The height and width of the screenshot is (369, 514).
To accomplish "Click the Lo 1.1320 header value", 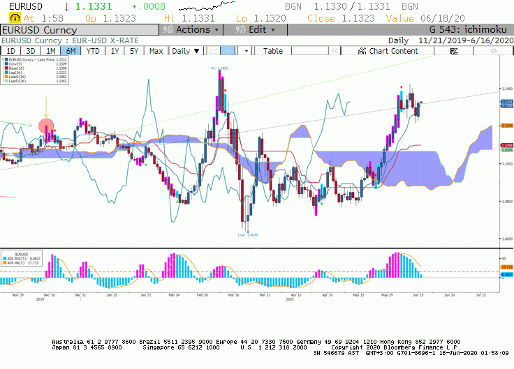I will pyautogui.click(x=261, y=18).
